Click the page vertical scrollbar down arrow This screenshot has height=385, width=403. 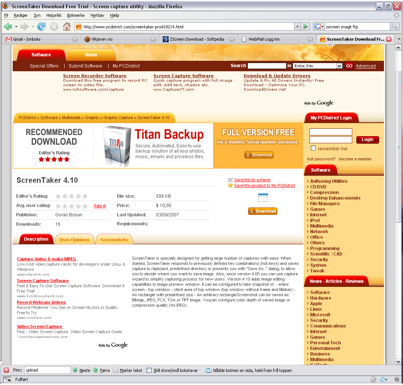(x=398, y=361)
